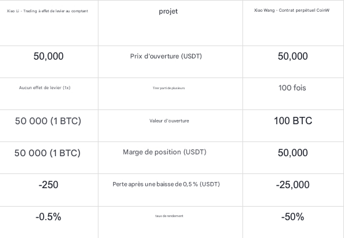Click the -25,000 loss value
Viewport: 344px width, 238px height.
click(x=293, y=184)
